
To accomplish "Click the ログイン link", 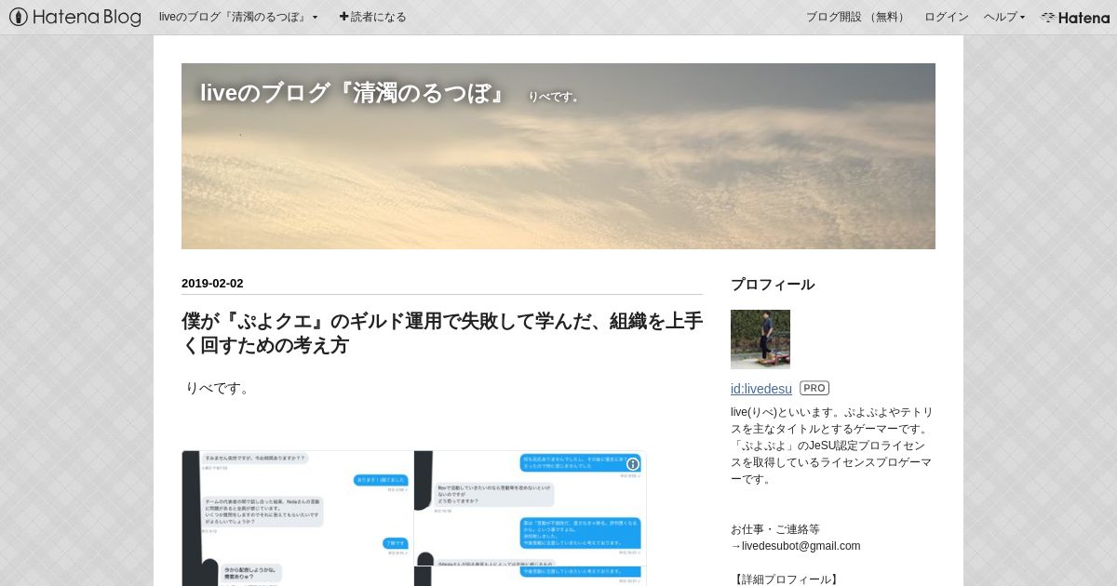I will pyautogui.click(x=946, y=17).
